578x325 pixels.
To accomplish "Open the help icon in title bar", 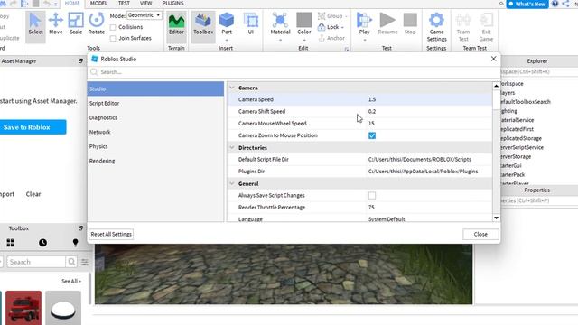I will 555,4.
